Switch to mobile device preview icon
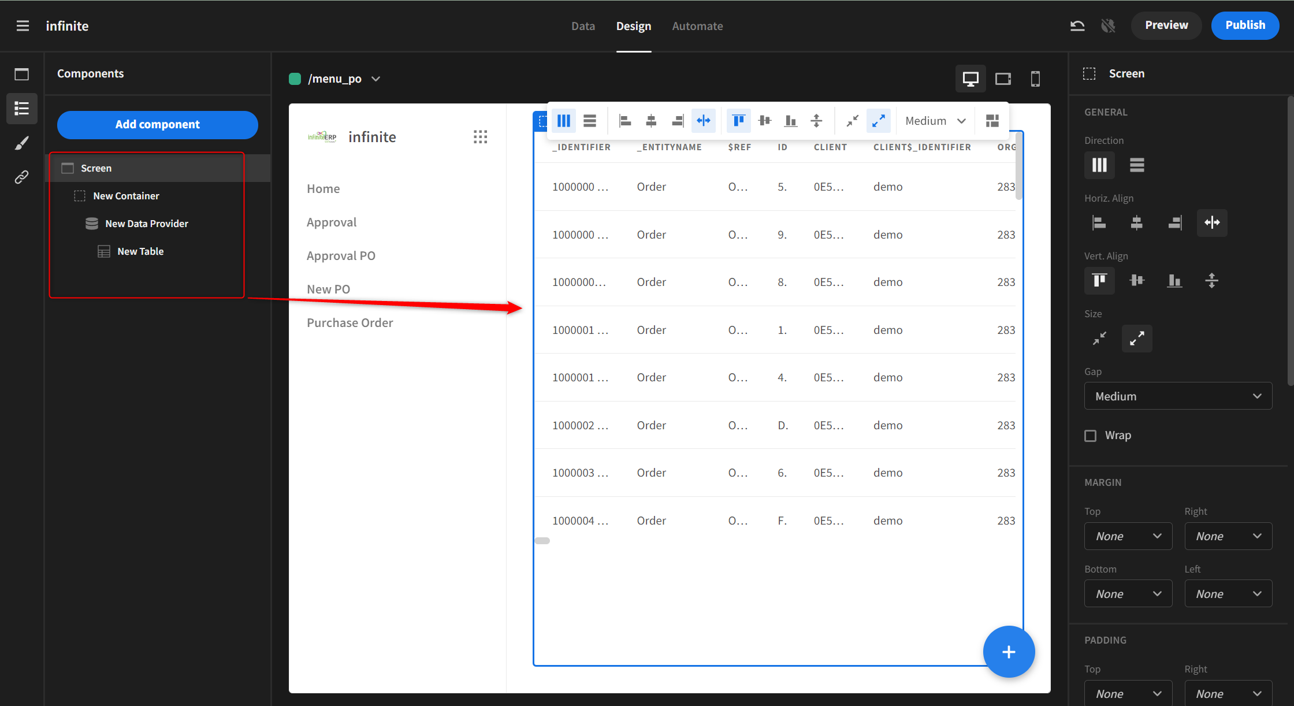1294x706 pixels. pos(1035,79)
